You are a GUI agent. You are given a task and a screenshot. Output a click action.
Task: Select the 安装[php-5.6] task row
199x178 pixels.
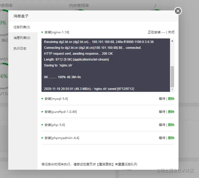point(108,125)
